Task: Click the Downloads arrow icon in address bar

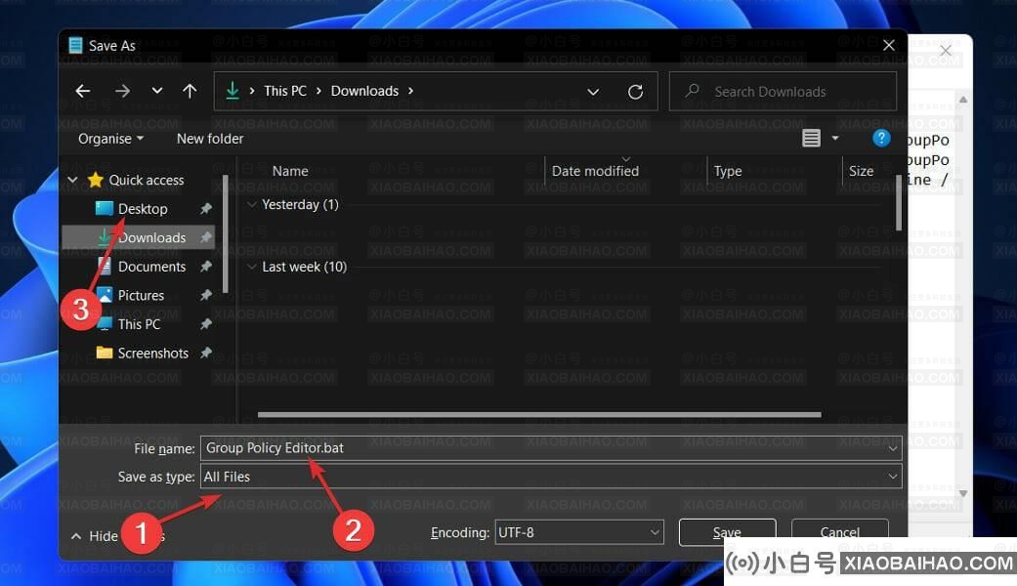Action: [x=233, y=91]
